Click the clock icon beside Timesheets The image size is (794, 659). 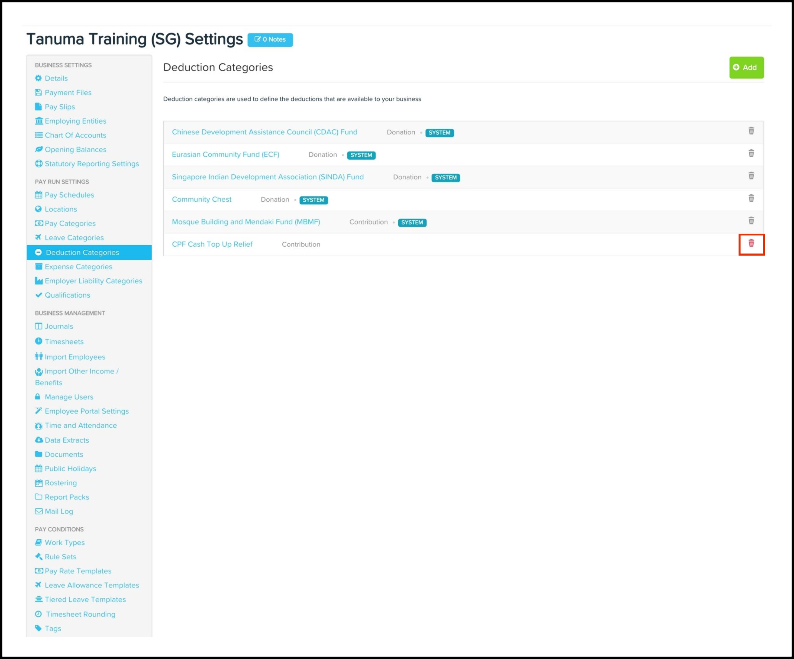[x=39, y=341]
